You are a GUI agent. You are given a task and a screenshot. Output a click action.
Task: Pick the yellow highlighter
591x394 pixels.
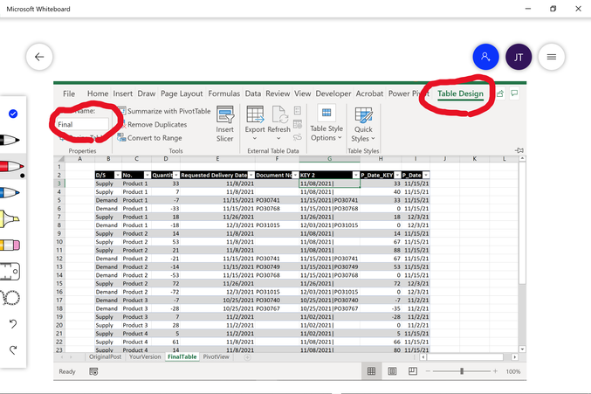(10, 219)
